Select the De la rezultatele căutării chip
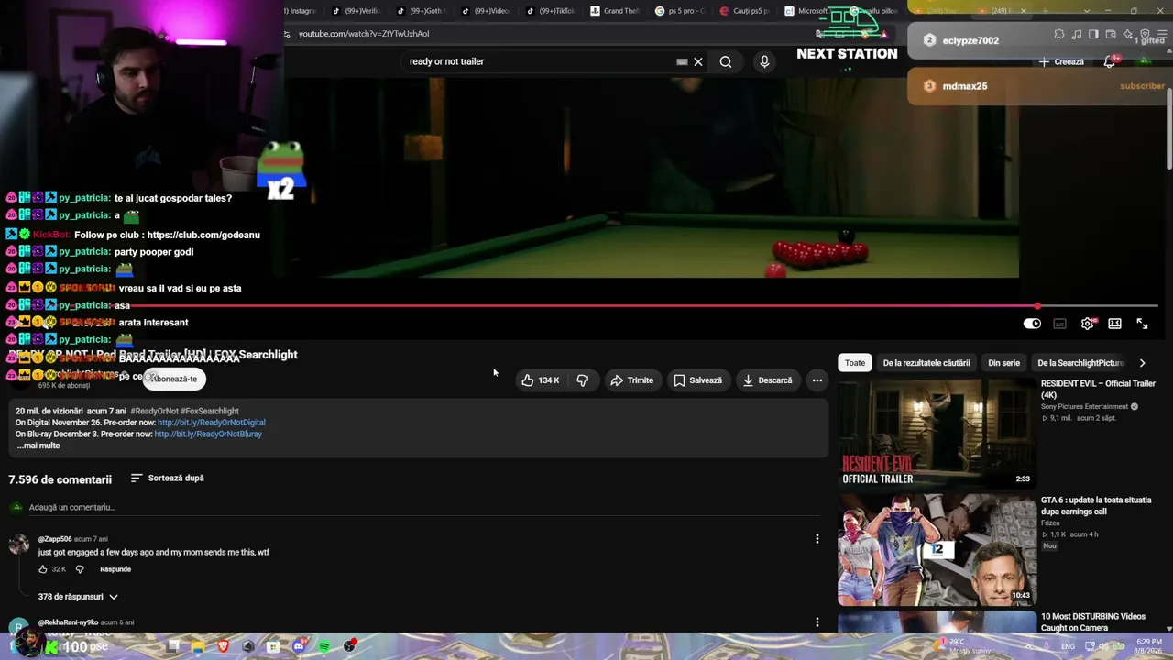The width and height of the screenshot is (1173, 660). pos(926,363)
